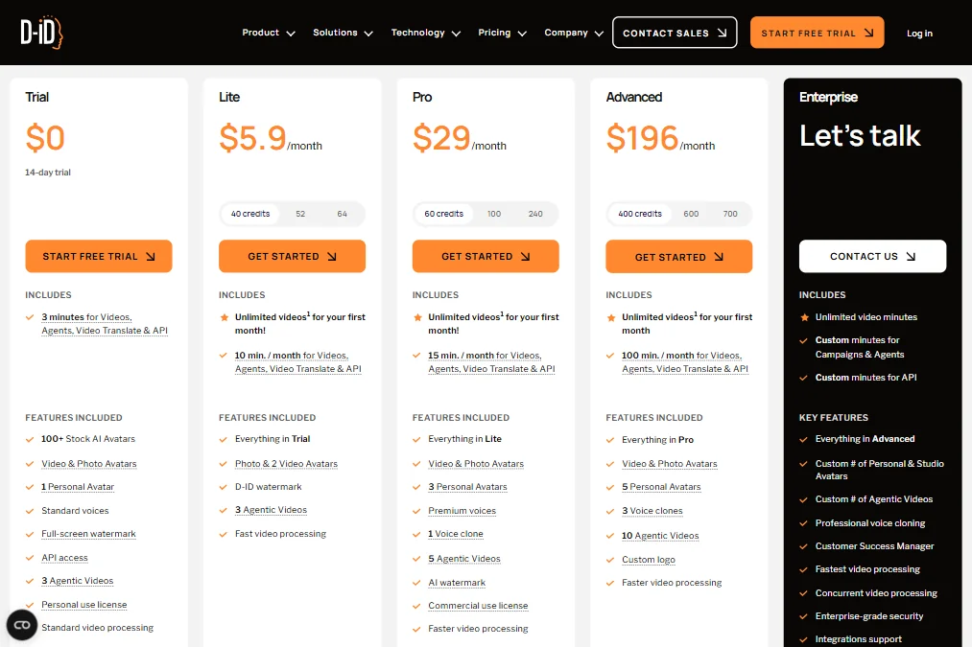Select 240 credits in the Pro plan
The width and height of the screenshot is (972, 647).
[x=535, y=214]
